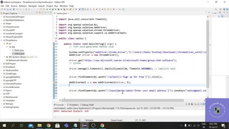229x129 pixels.
Task: Open the Window menu
Action: click(64, 6)
